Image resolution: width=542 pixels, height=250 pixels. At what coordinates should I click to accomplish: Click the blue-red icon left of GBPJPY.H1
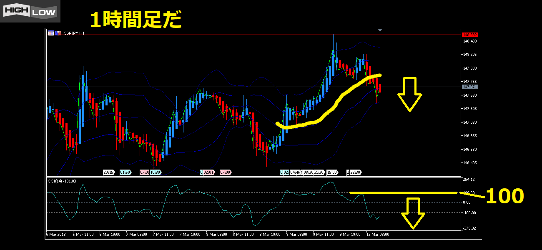(x=58, y=33)
